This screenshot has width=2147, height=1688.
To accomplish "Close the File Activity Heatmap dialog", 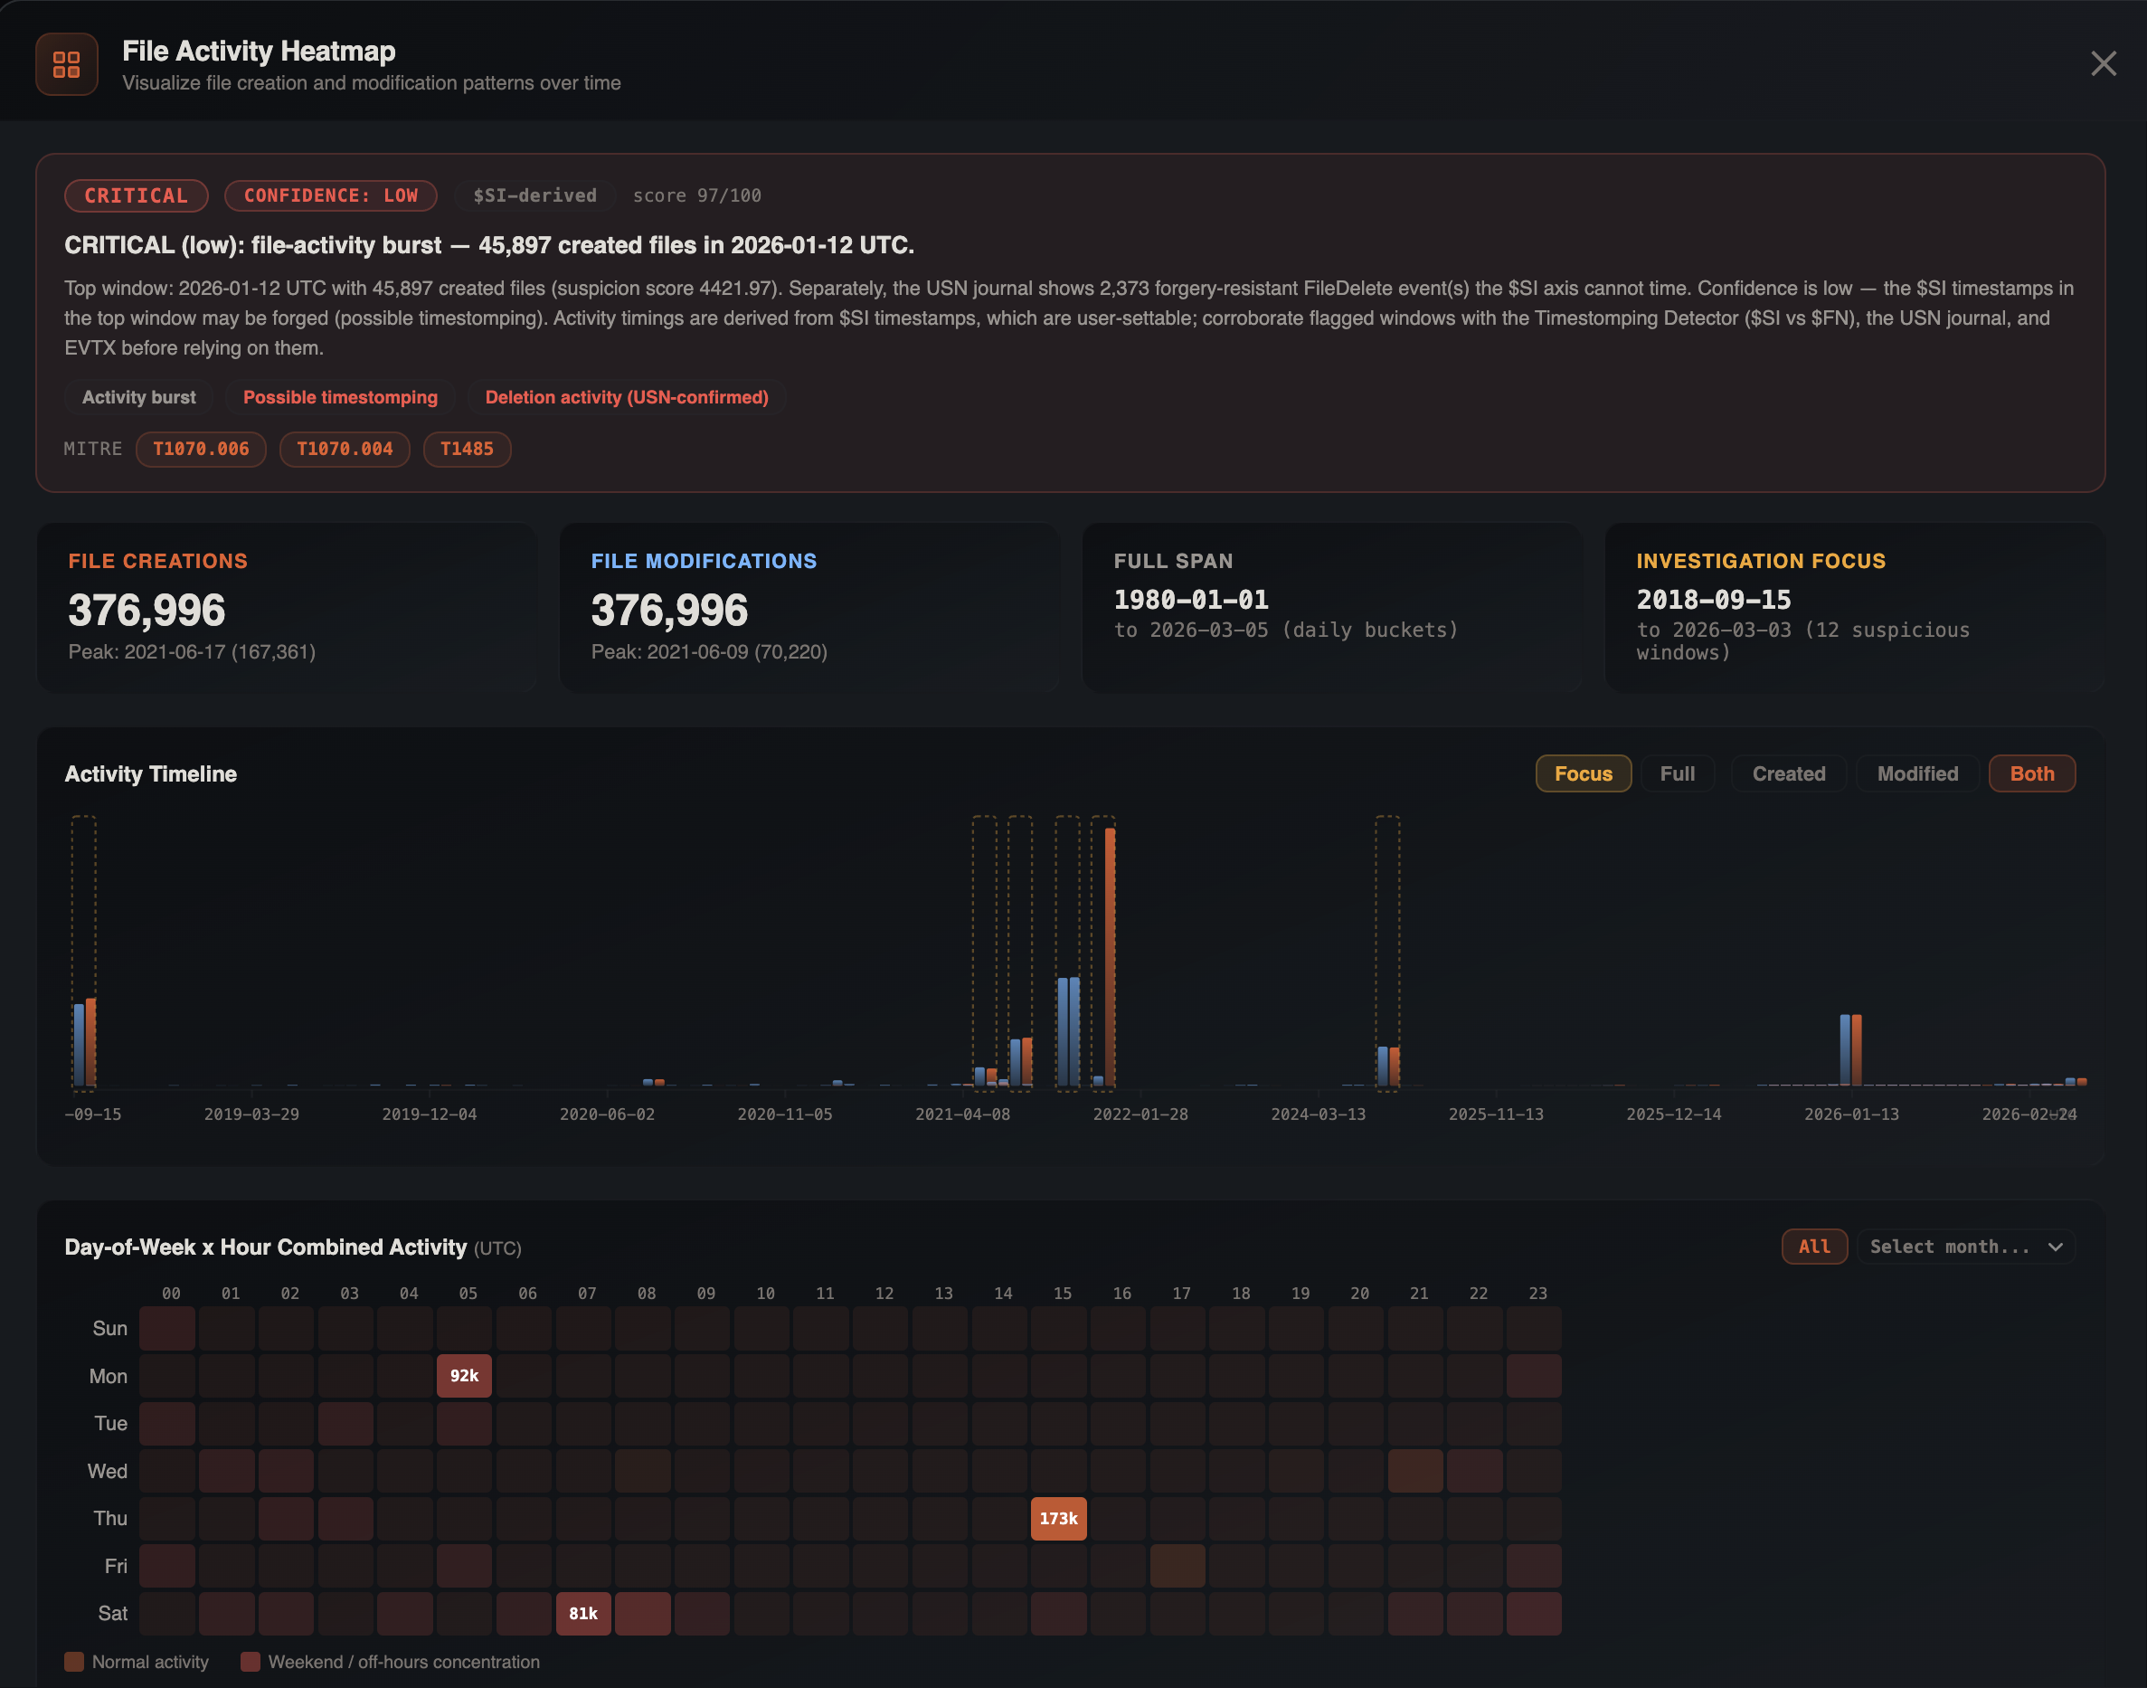I will pos(2104,63).
